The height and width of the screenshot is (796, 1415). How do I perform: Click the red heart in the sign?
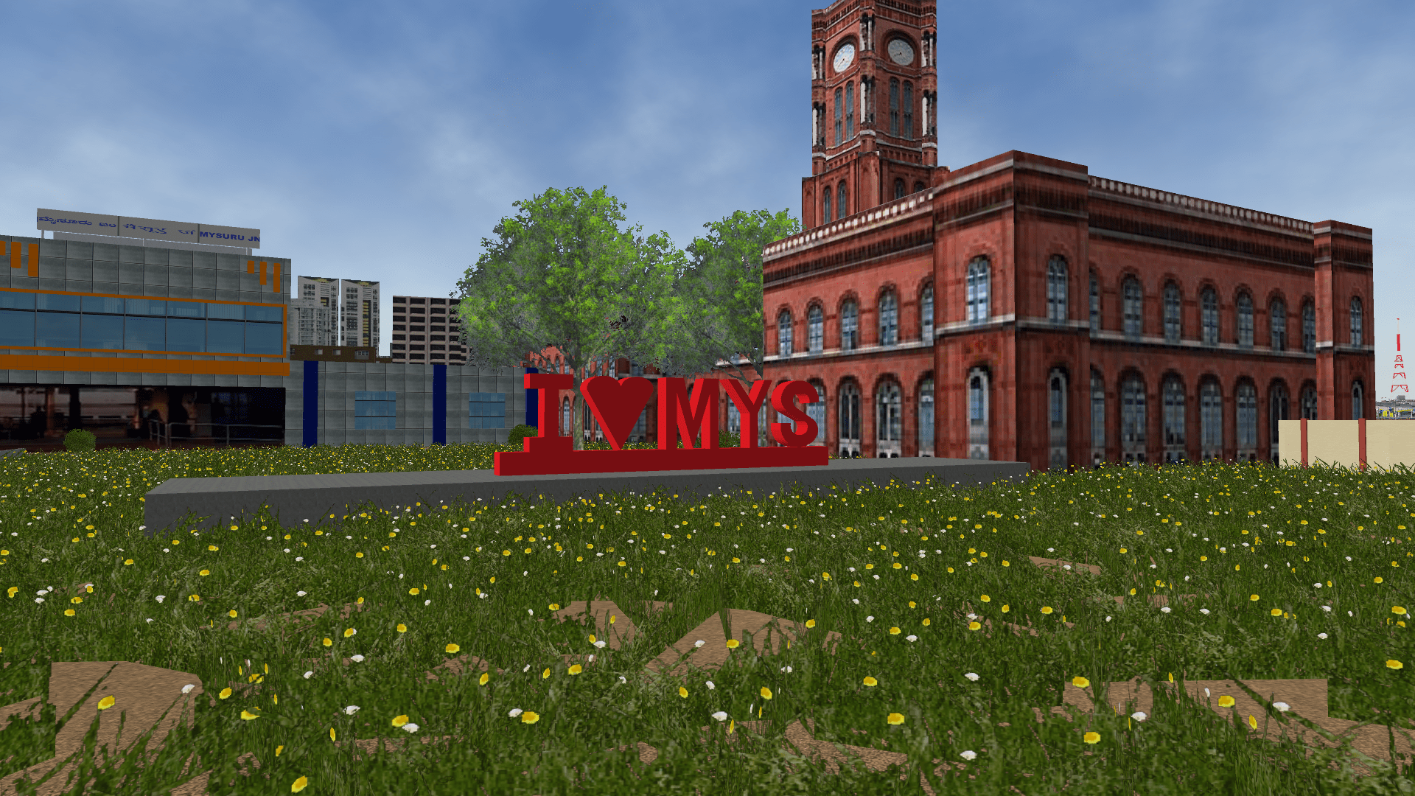[x=617, y=412]
